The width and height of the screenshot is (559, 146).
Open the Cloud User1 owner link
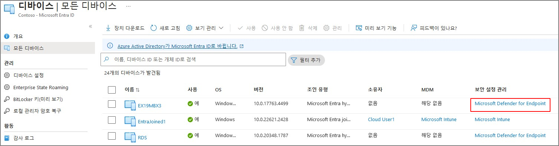tap(381, 120)
